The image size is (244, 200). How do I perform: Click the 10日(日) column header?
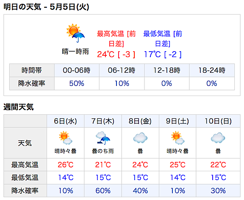tap(218, 121)
